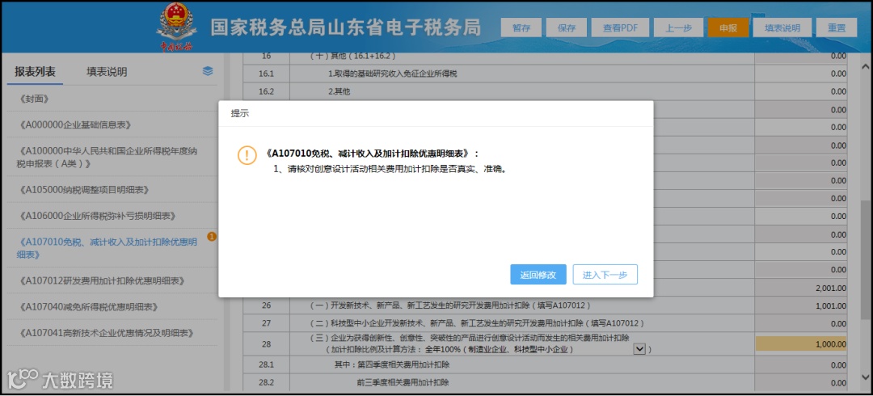Open 《A105000纳税调整项目明细表》 report
Screen dimensions: 873x396
point(83,190)
